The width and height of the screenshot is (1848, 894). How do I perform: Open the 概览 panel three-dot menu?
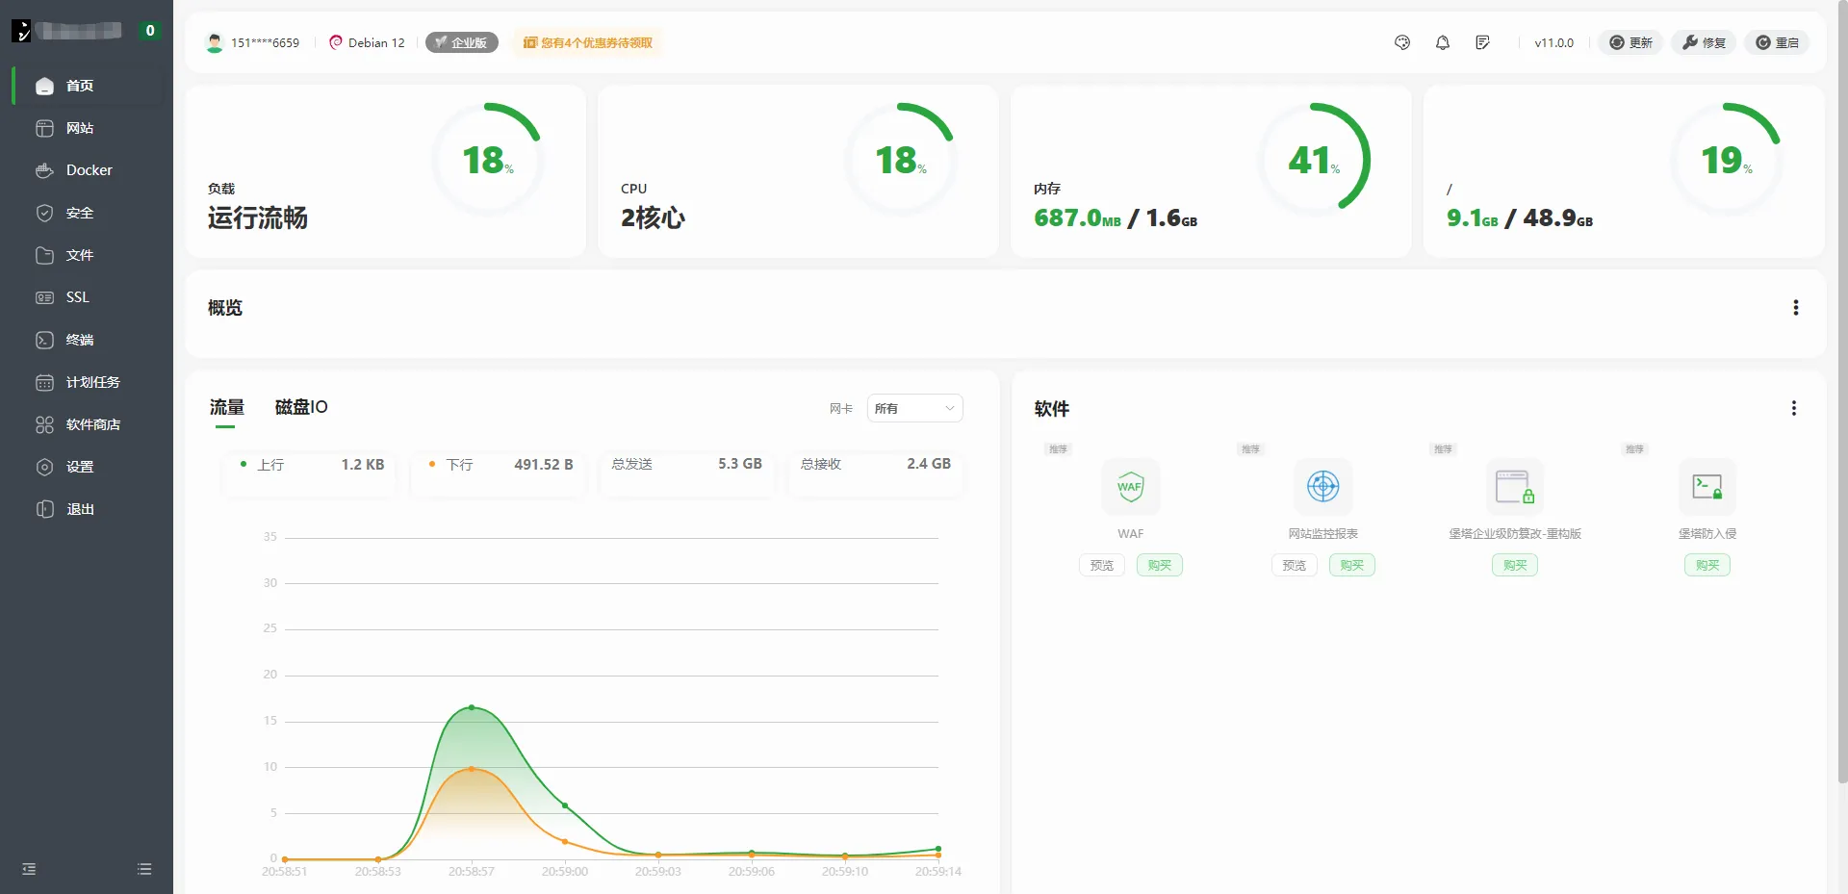click(x=1795, y=308)
